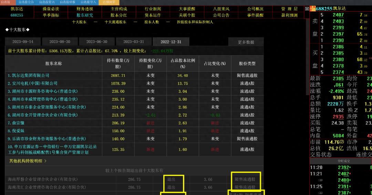Open the 大事提醒 section

tap(187, 9)
